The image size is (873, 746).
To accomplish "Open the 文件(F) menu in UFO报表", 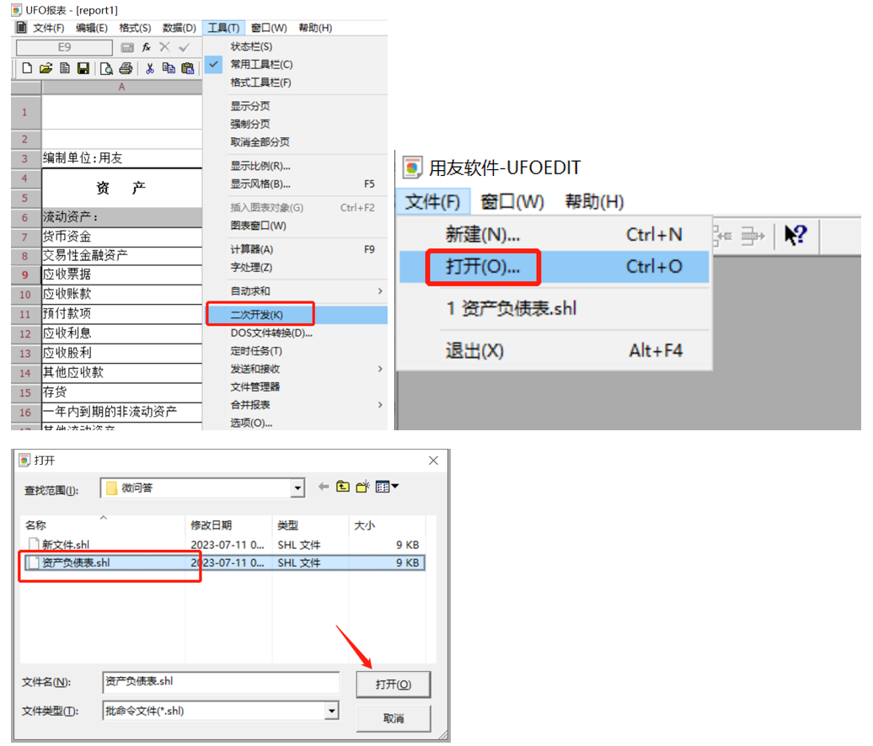I will pos(48,28).
